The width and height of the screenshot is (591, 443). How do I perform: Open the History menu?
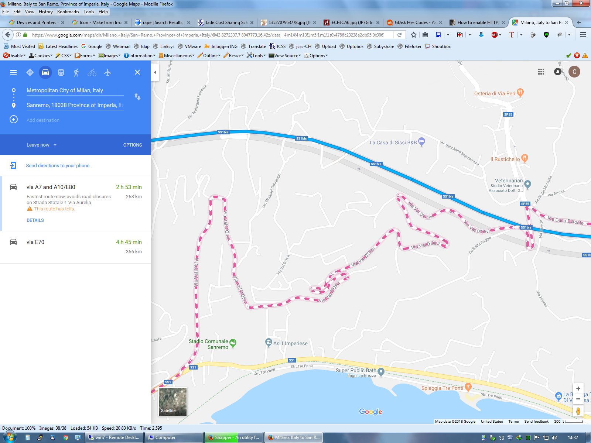click(x=46, y=12)
